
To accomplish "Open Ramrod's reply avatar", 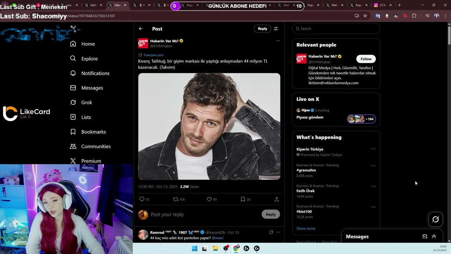I will pyautogui.click(x=143, y=235).
